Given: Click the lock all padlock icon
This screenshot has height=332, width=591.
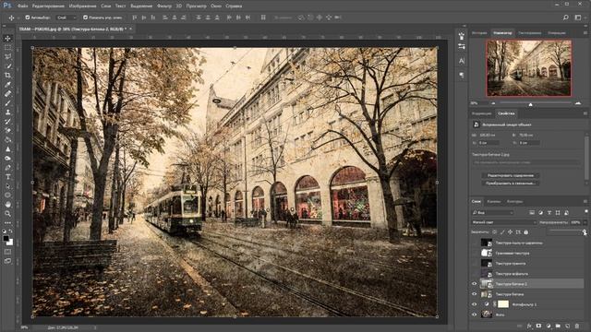Looking at the screenshot, I should tap(526, 232).
